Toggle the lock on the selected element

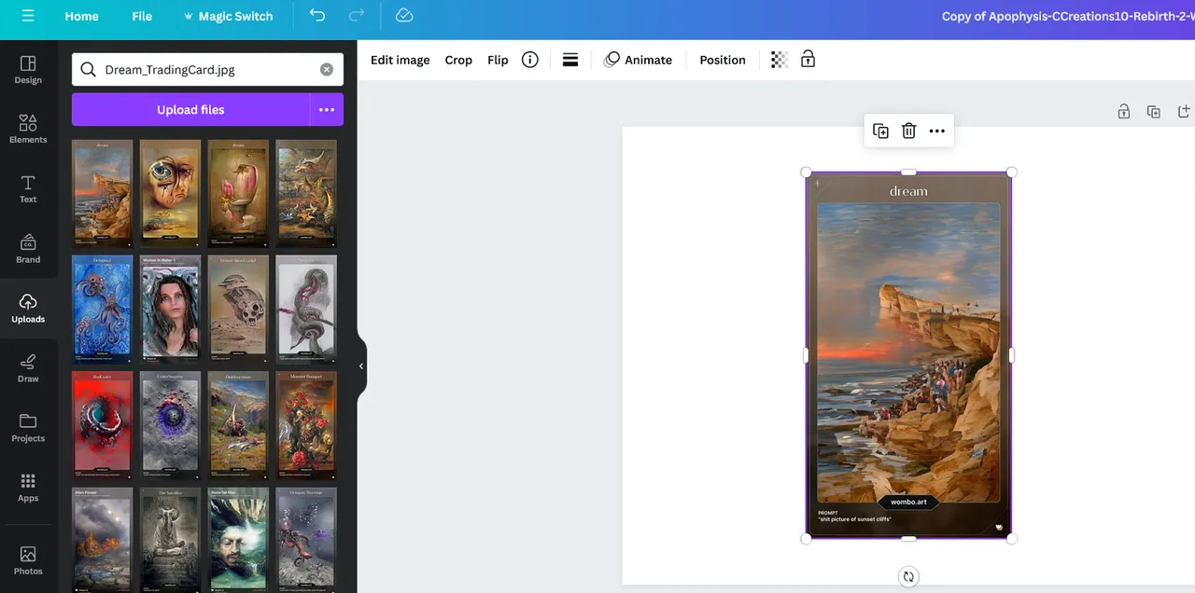(808, 60)
